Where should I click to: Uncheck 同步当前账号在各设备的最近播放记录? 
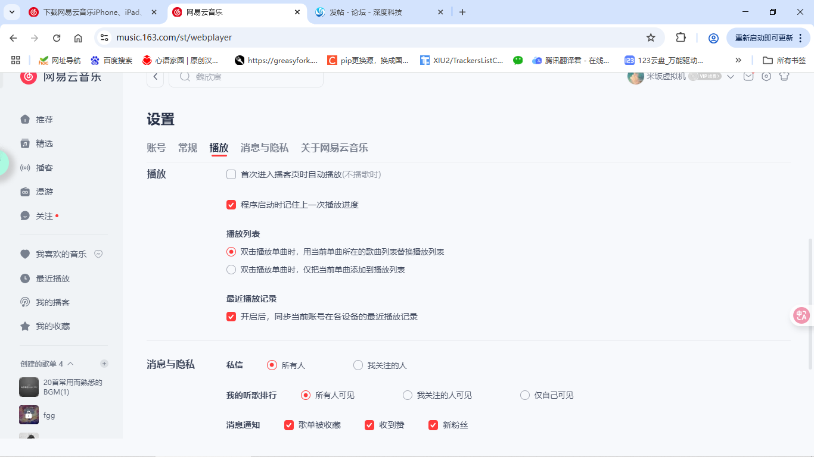pos(231,317)
